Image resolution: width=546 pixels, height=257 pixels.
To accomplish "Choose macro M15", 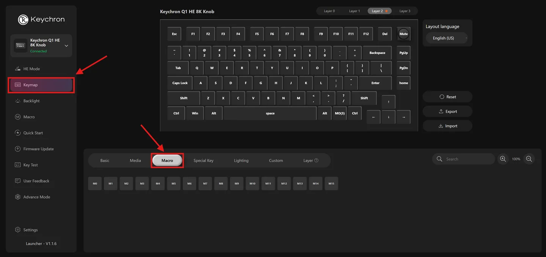I will pyautogui.click(x=331, y=183).
